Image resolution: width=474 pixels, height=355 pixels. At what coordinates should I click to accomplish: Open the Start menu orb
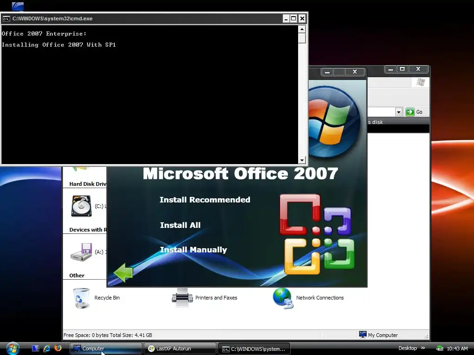(12, 349)
